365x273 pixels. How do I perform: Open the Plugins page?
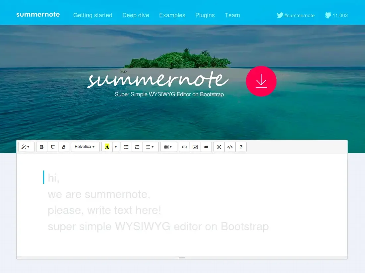point(205,15)
